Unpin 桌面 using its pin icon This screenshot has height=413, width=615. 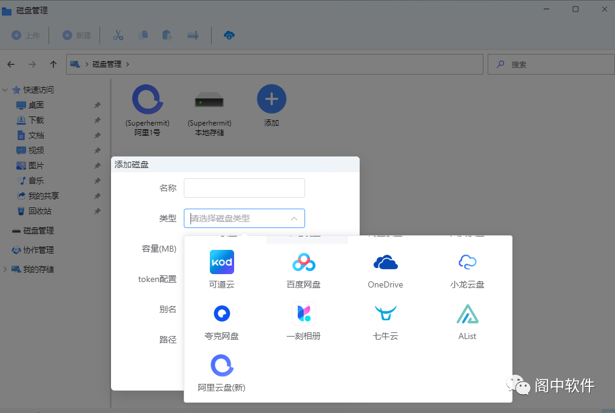(x=97, y=105)
